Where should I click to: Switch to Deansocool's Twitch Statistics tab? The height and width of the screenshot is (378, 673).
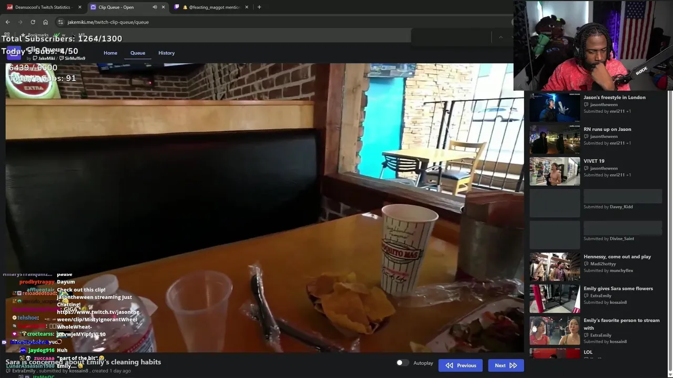click(x=43, y=7)
